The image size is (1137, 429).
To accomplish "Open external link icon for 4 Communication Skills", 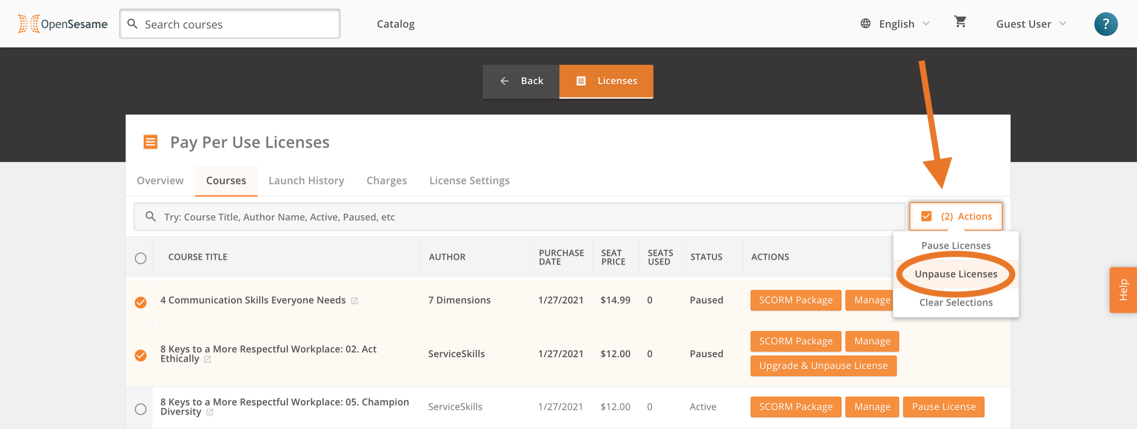I will [x=354, y=301].
